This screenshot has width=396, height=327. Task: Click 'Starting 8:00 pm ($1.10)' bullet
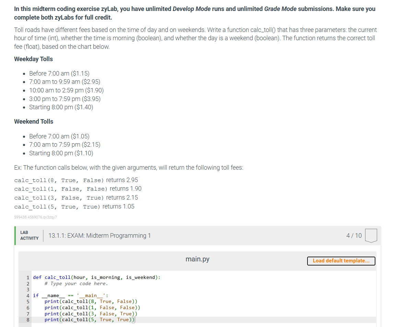(x=61, y=153)
